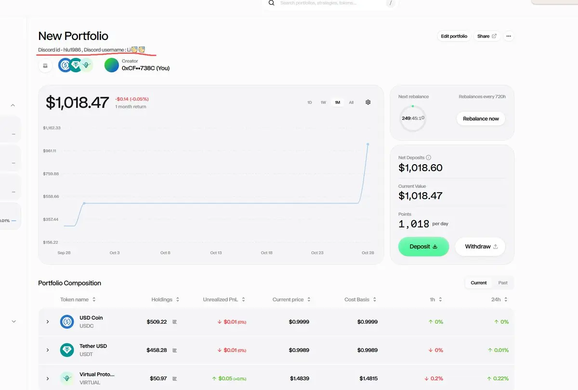578x390 pixels.
Task: Click the Virtual Protocol token logo
Action: point(67,378)
